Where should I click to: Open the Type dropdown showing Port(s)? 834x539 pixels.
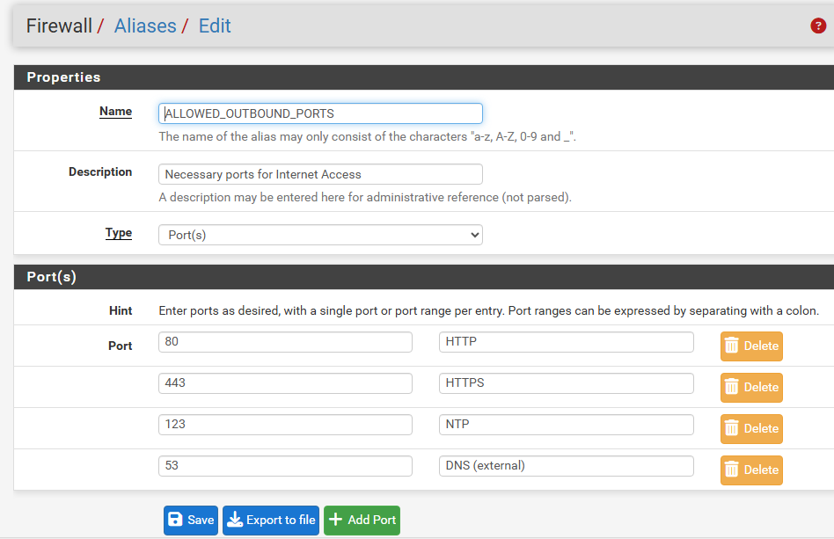pos(320,235)
